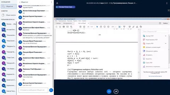The image size is (170, 95).
Task: Click the add comment speech bubble icon
Action: point(130,27)
